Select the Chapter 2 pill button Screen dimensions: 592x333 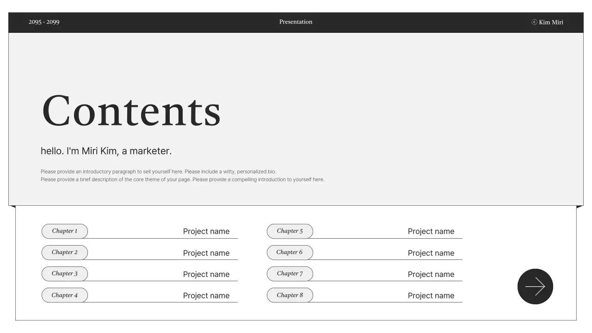tap(65, 253)
